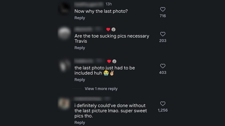
Task: Reply to "last photo just had to be included"
Action: [x=80, y=80]
